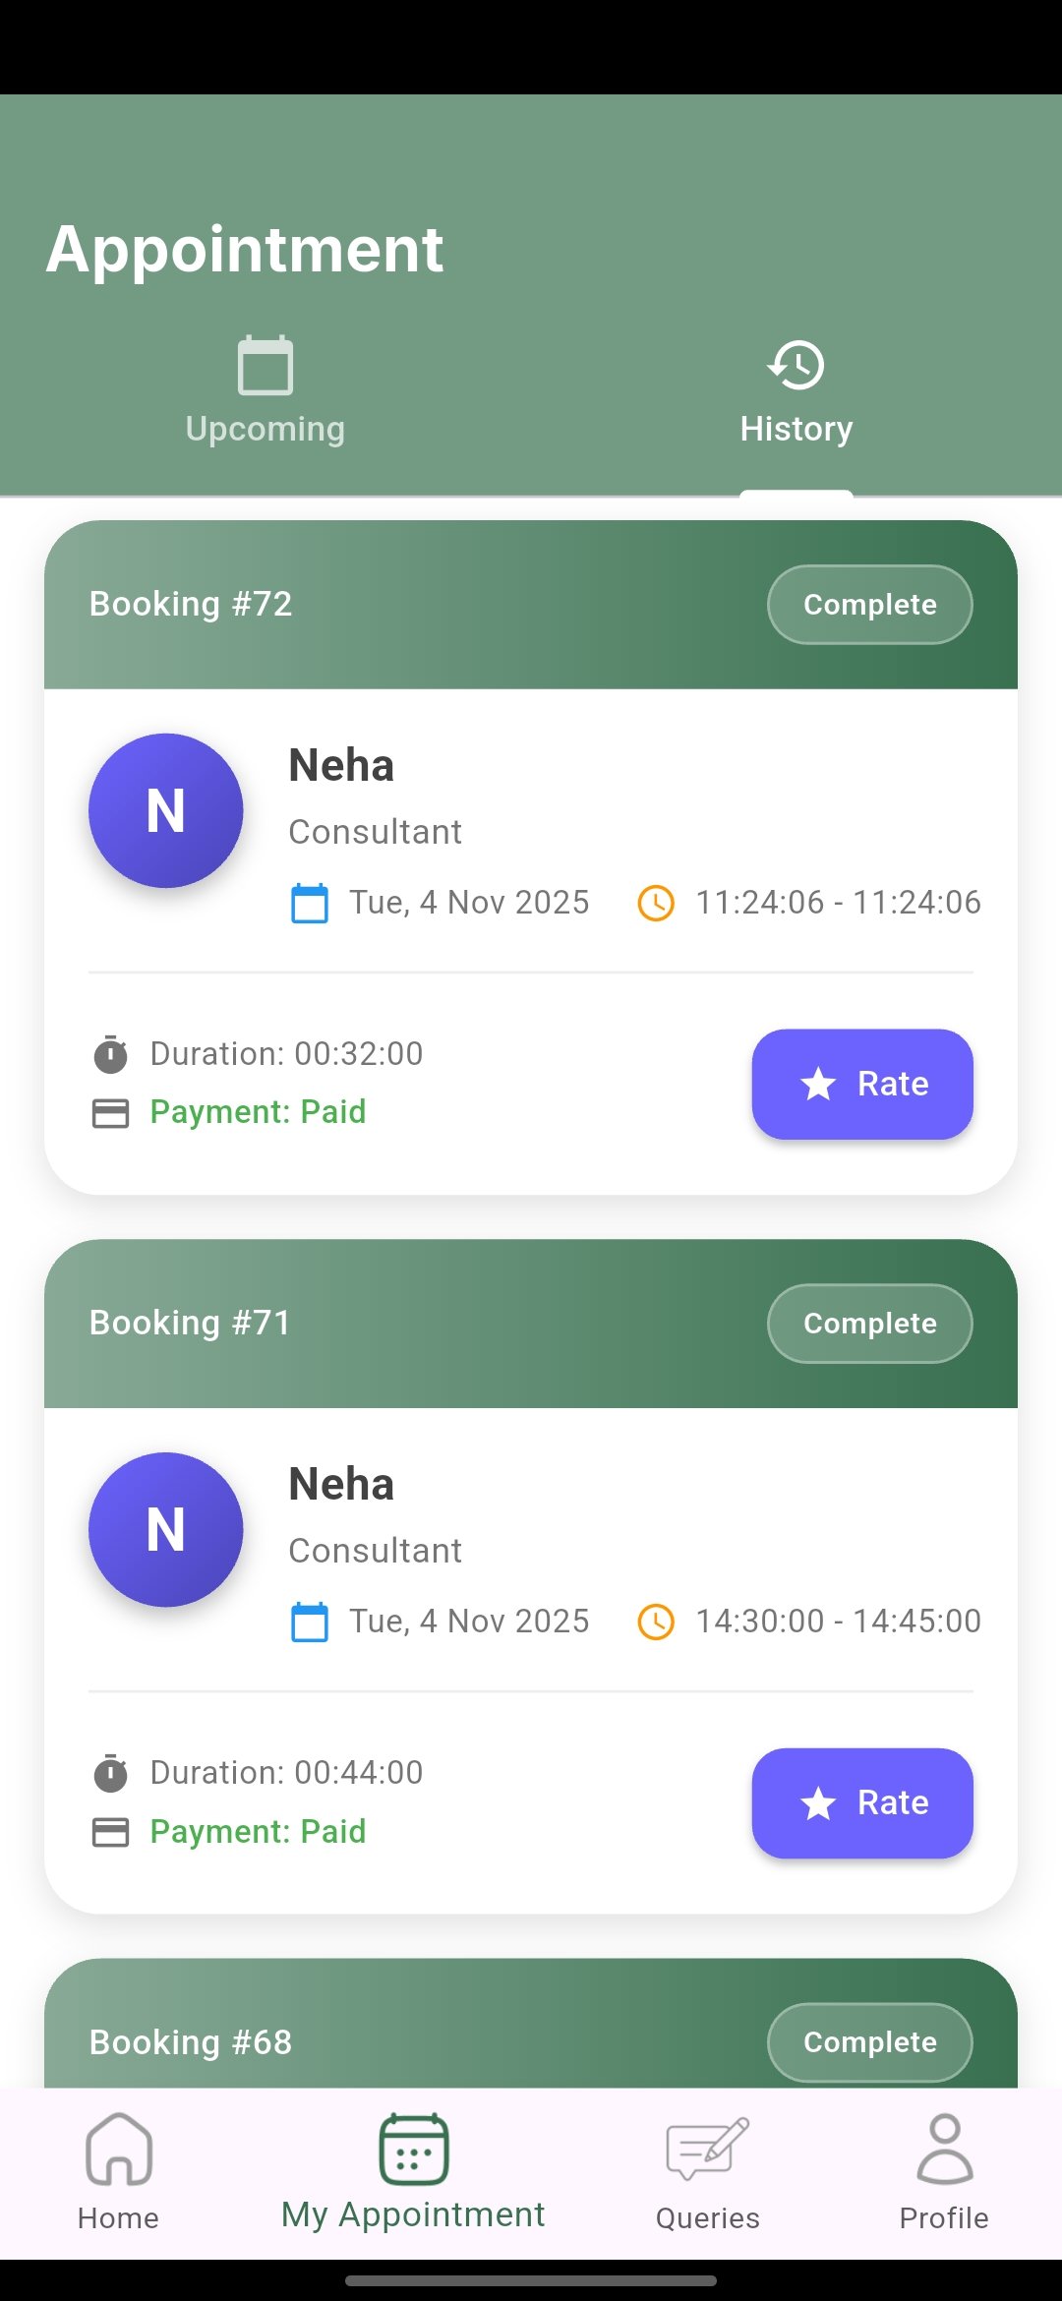This screenshot has height=2301, width=1062.
Task: Open the My Appointment calendar icon
Action: 413,2150
